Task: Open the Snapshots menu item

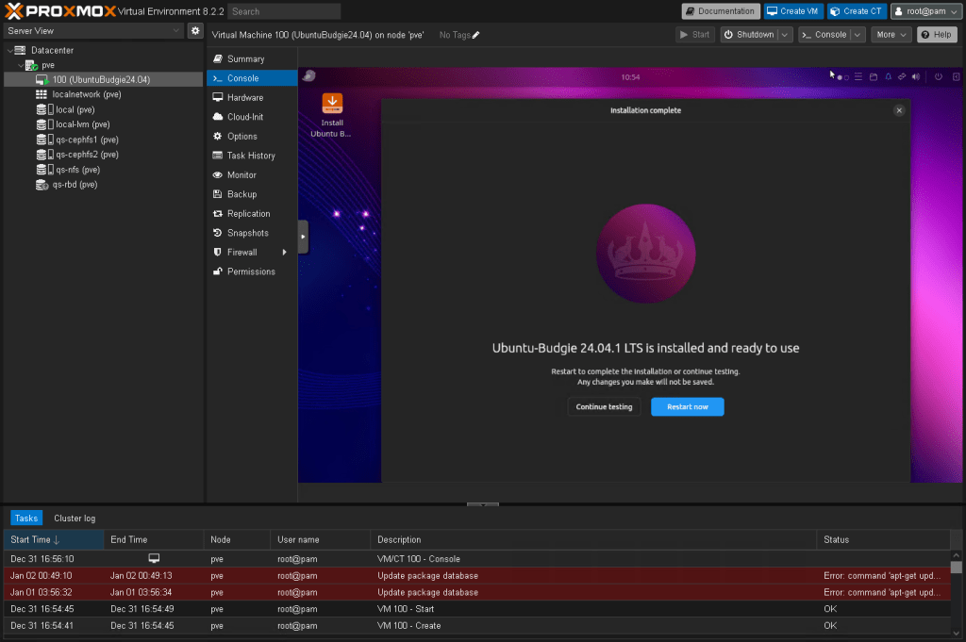Action: (247, 233)
